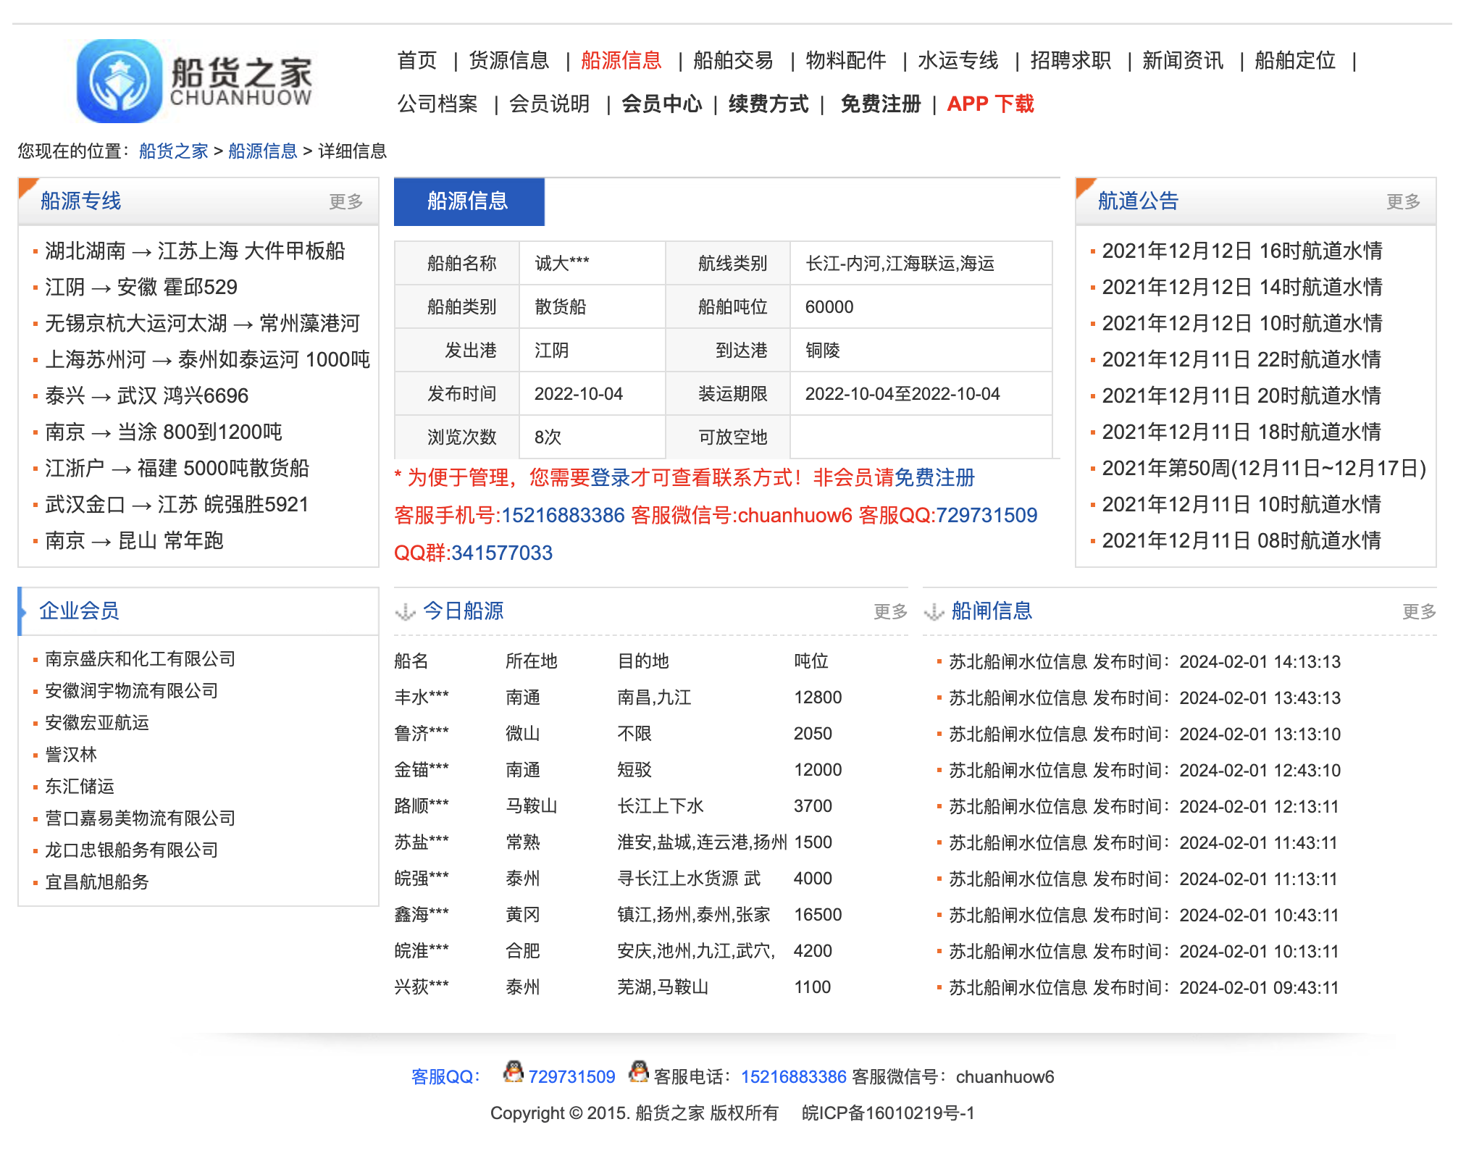Open the 2021年12月12日 16时航道水情 notice
The height and width of the screenshot is (1156, 1466).
click(1241, 251)
